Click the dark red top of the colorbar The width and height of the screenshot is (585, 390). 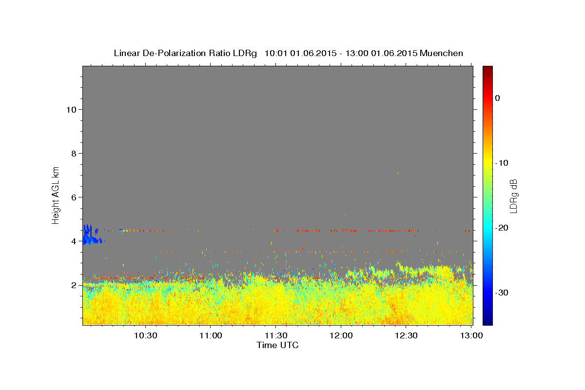(x=487, y=71)
